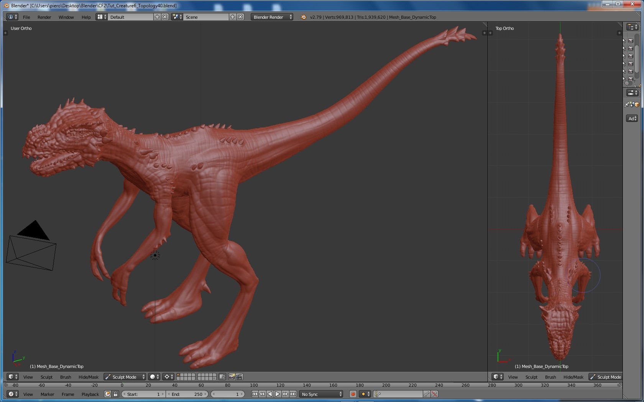Viewport: 644px width, 402px height.
Task: Insert keyframes with the key icon
Action: (427, 394)
